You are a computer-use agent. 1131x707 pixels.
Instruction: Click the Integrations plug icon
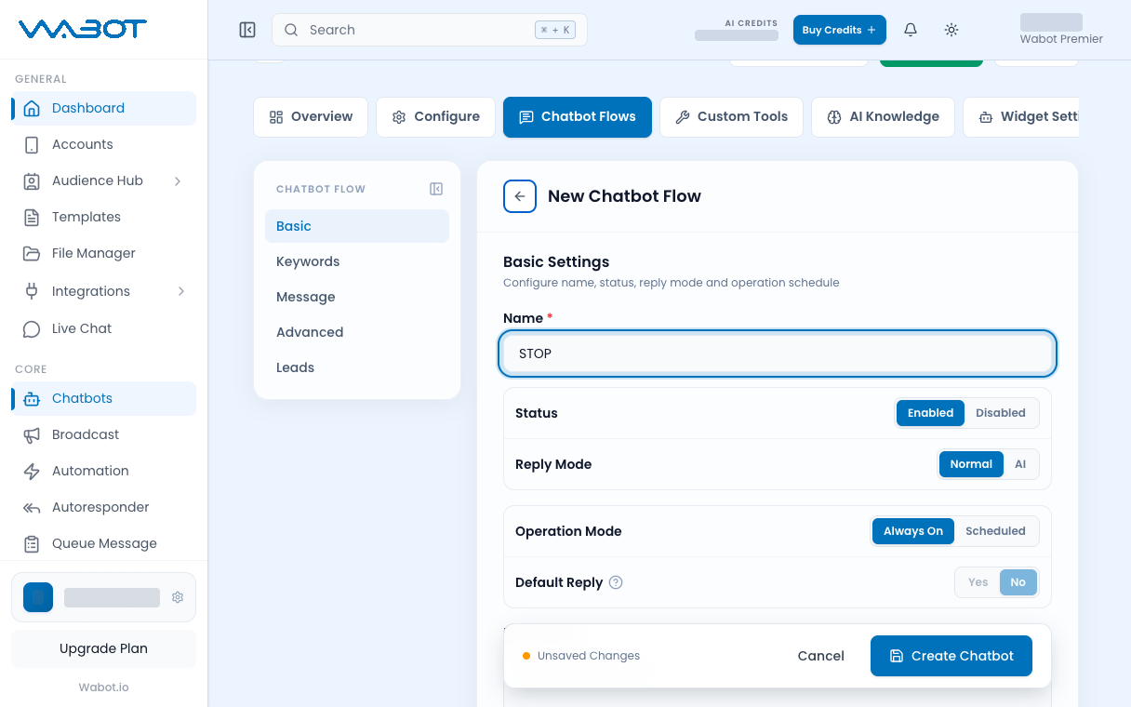coord(32,291)
